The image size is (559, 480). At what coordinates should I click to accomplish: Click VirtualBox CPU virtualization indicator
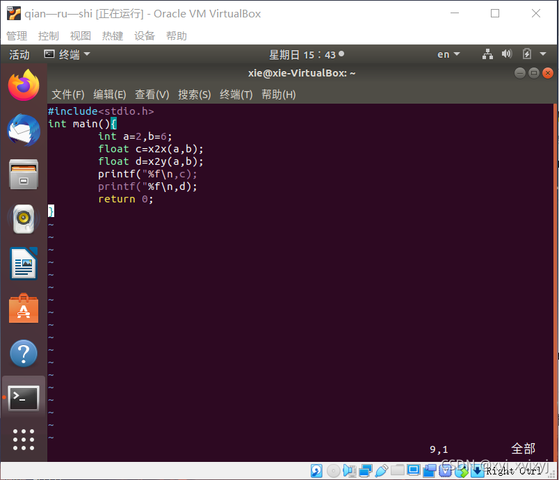click(445, 471)
